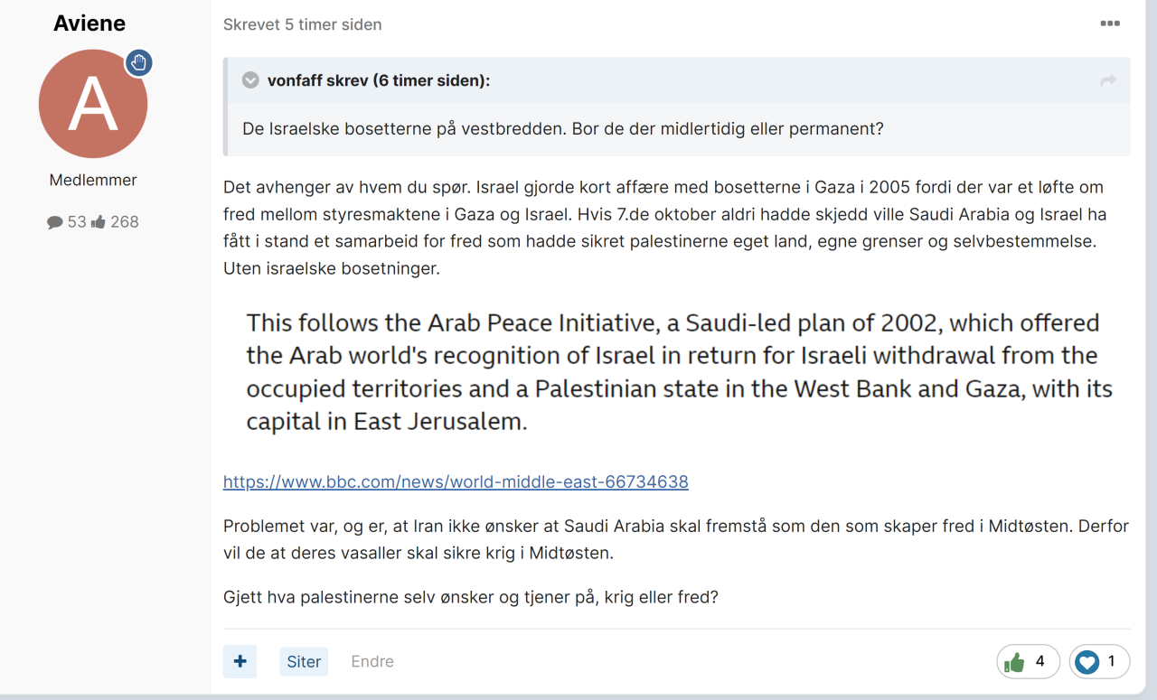Collapse the vonfaff quote with chevron
Viewport: 1157px width, 700px height.
[x=250, y=80]
